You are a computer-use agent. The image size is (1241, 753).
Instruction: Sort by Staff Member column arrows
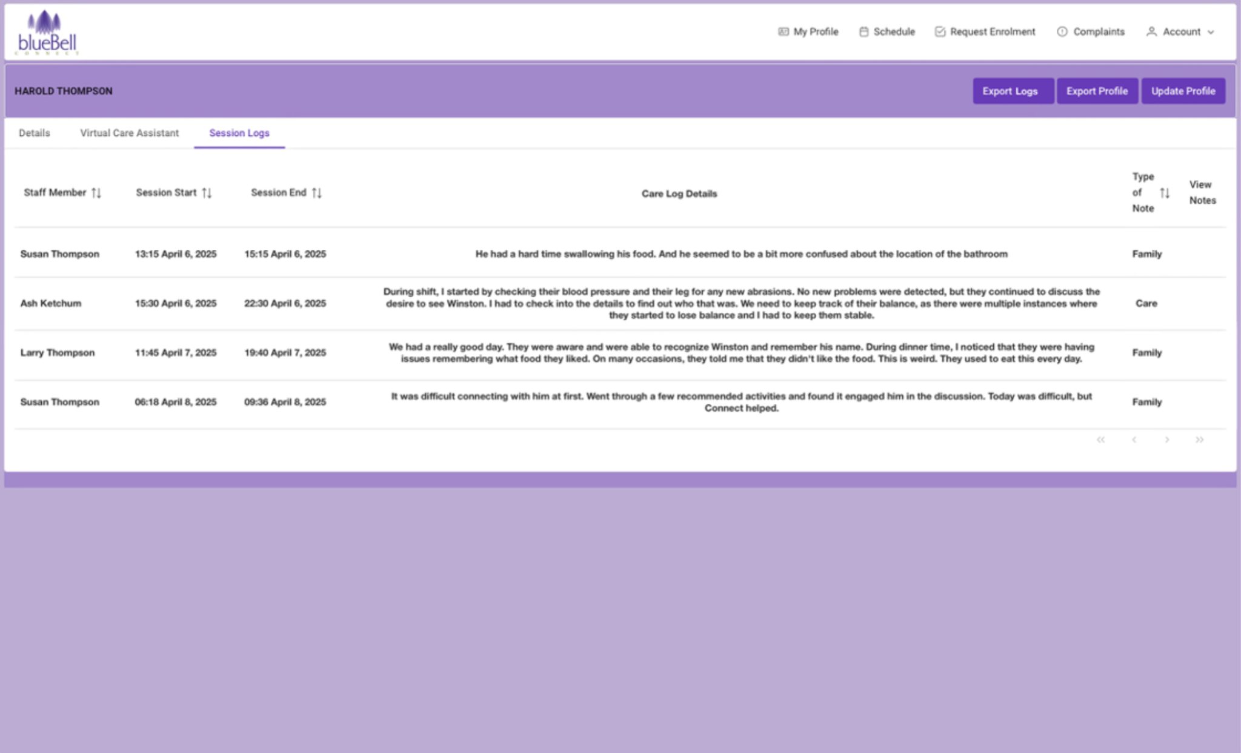pyautogui.click(x=96, y=193)
